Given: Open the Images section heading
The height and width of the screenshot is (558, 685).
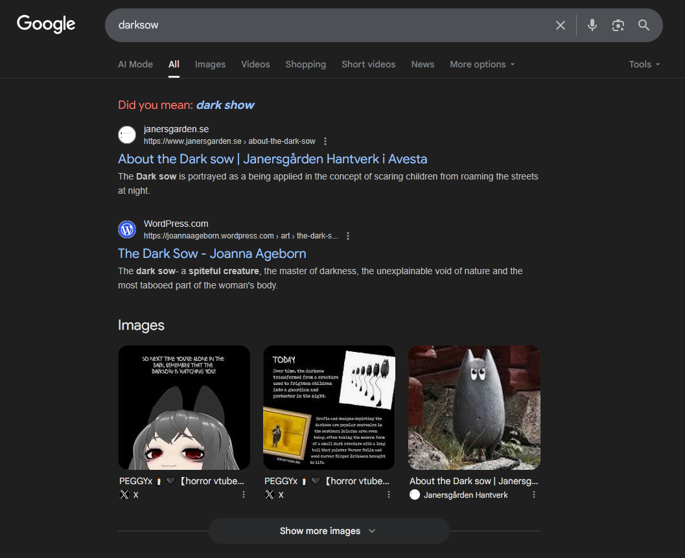Looking at the screenshot, I should point(141,325).
